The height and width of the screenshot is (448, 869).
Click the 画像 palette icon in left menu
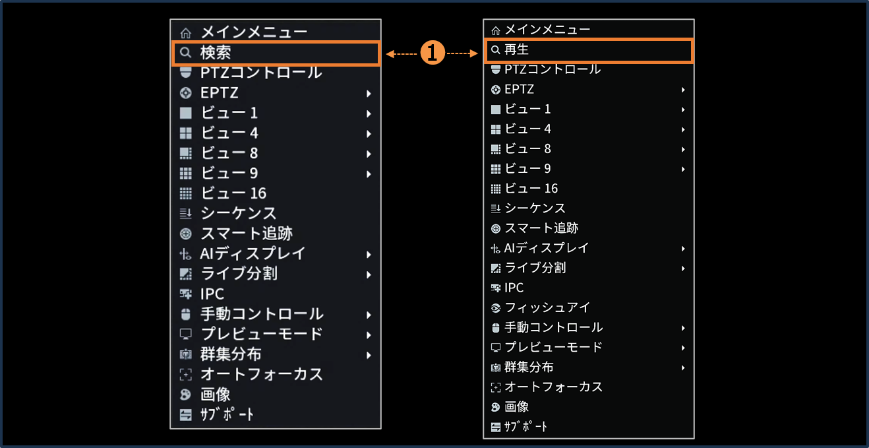click(x=186, y=395)
